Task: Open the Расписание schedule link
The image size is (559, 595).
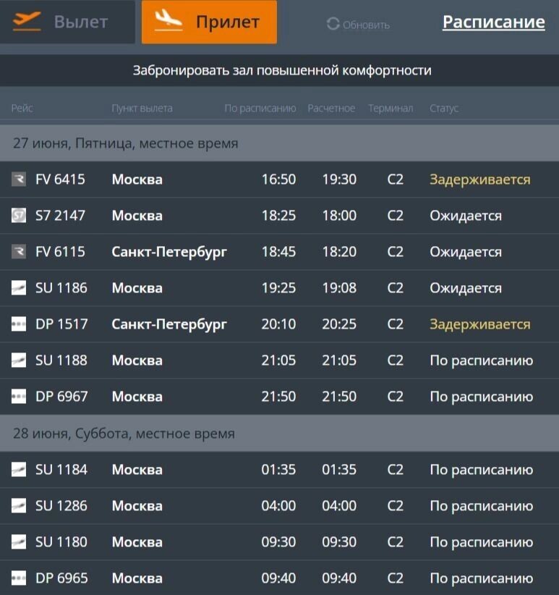Action: click(x=493, y=22)
